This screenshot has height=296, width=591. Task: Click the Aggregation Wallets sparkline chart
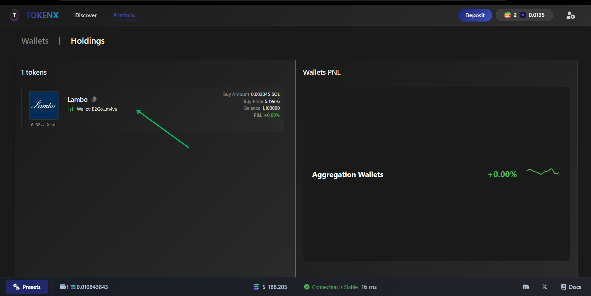coord(542,172)
